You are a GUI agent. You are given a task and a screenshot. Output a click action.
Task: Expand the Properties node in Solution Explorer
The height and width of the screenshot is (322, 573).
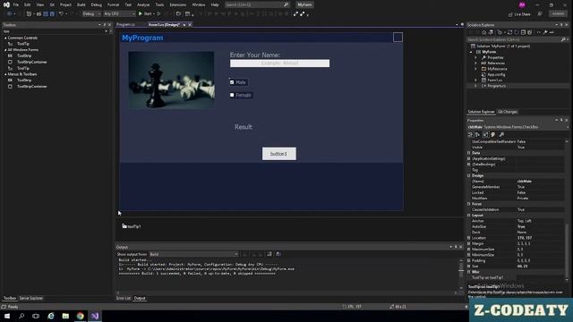475,57
